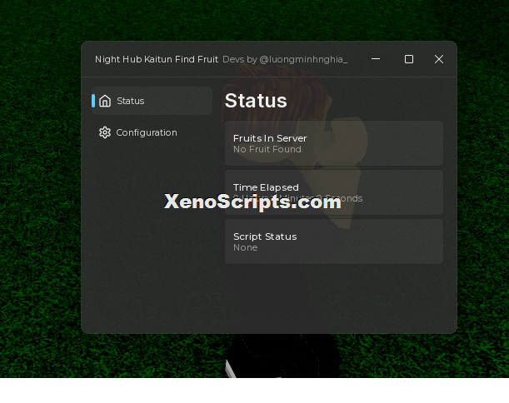The image size is (509, 403).
Task: Click the Time Elapsed heading
Action: coord(266,187)
